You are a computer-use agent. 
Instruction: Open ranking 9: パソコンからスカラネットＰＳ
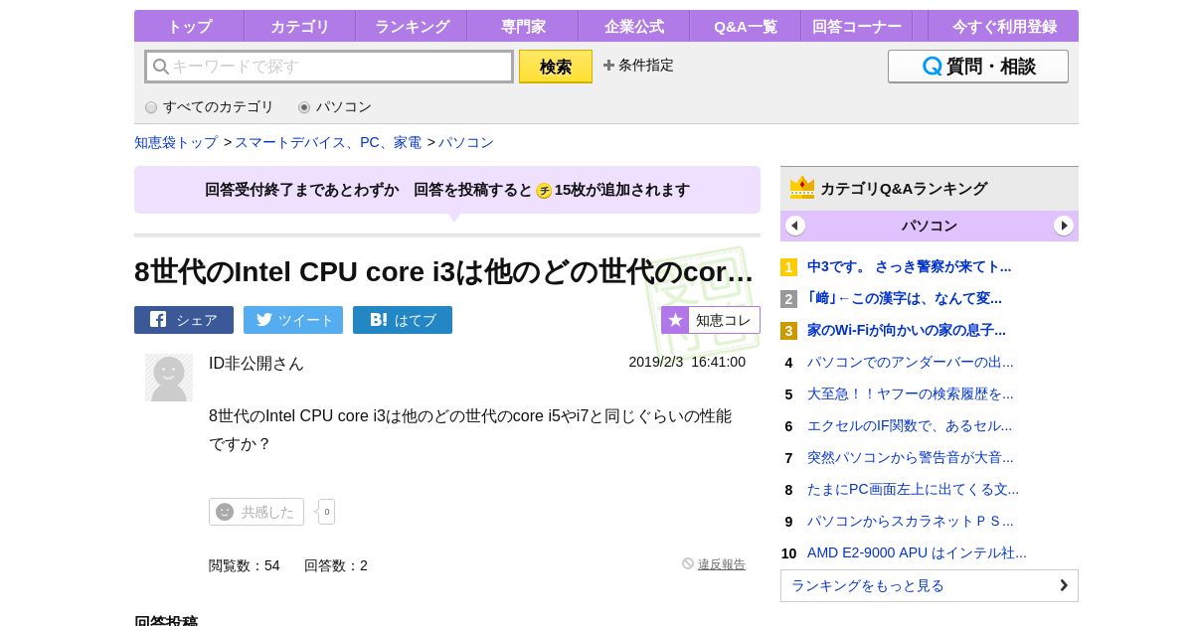pos(911,521)
